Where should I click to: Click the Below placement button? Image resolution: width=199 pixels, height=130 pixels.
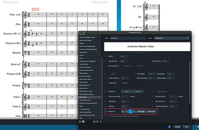pyautogui.click(x=138, y=92)
